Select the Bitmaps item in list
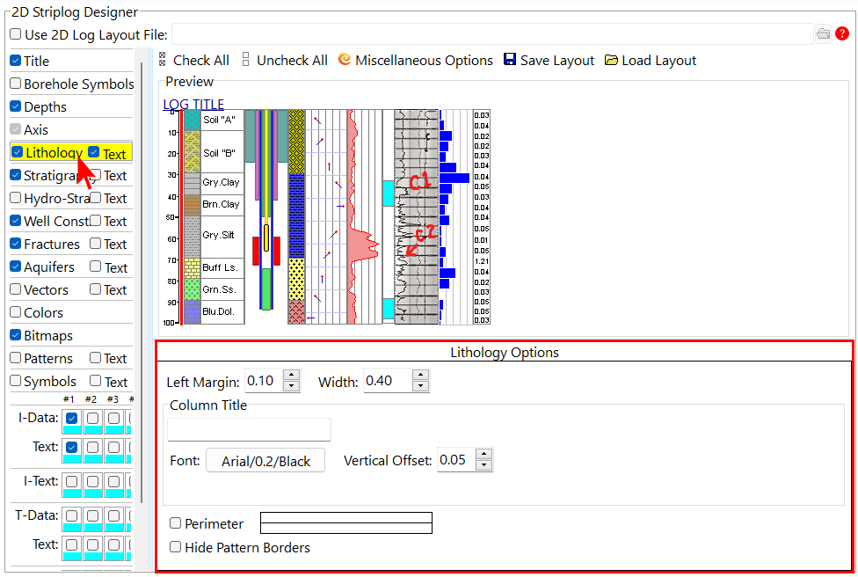This screenshot has height=577, width=858. [48, 335]
